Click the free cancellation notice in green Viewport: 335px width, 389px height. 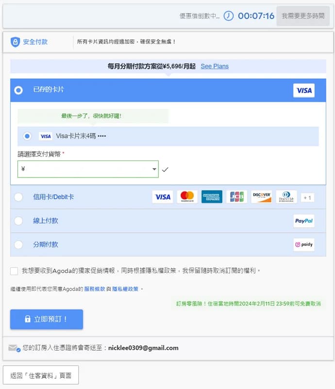click(249, 303)
